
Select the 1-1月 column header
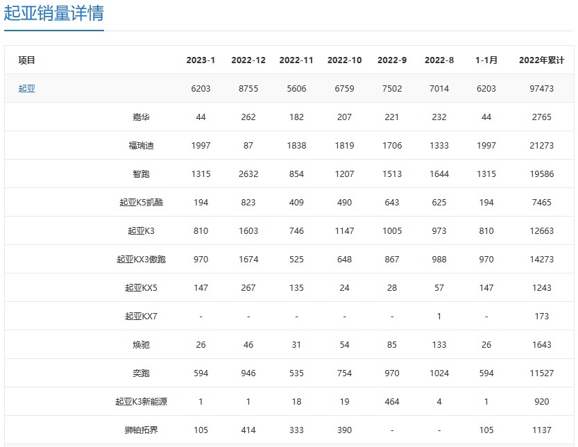486,60
